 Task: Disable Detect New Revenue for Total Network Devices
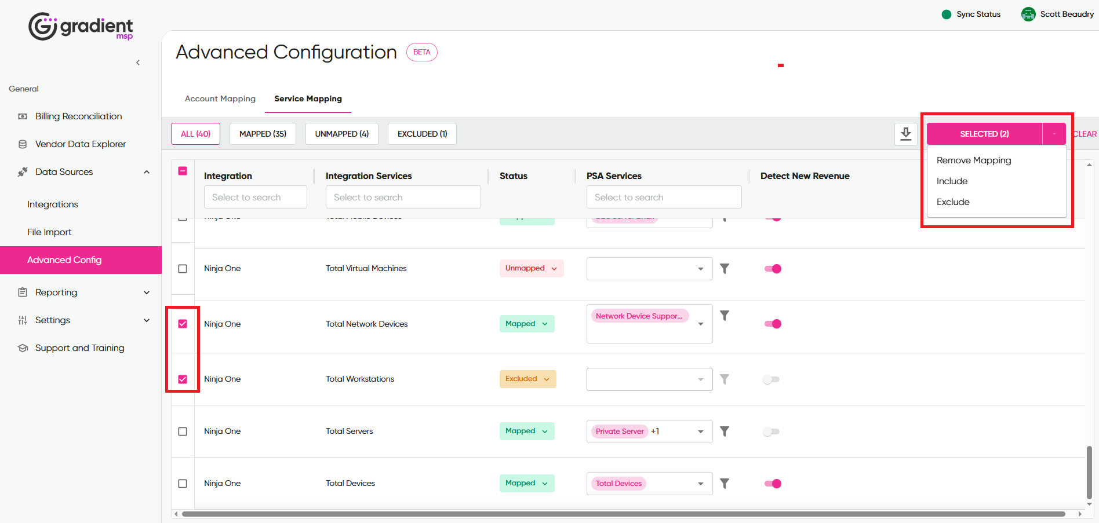click(x=773, y=324)
